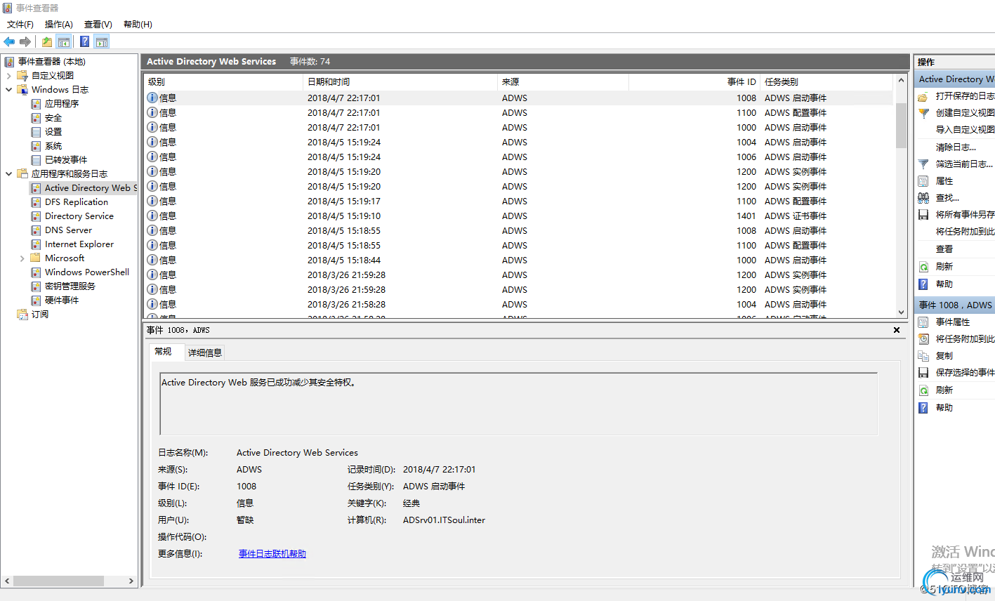
Task: Select event 1006 row at 15:19:24
Action: coord(518,157)
